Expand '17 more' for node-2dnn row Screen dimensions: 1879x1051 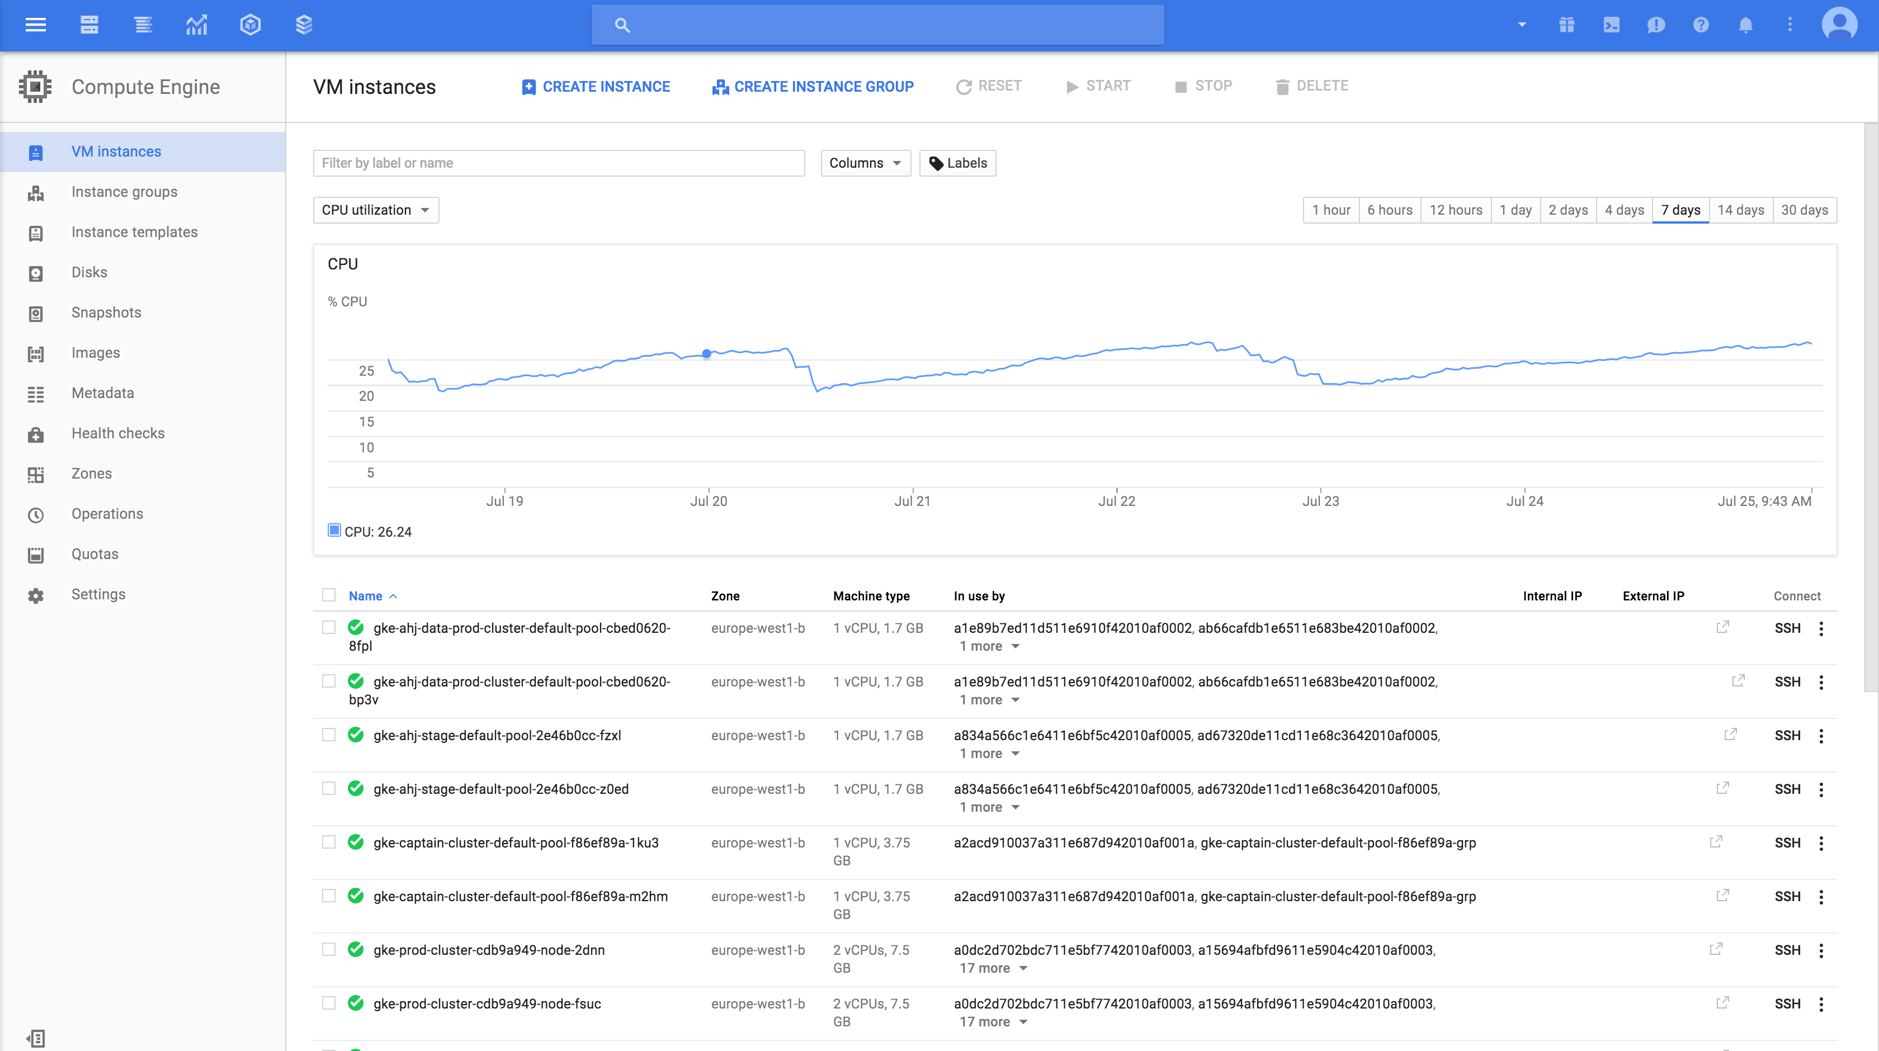point(994,969)
